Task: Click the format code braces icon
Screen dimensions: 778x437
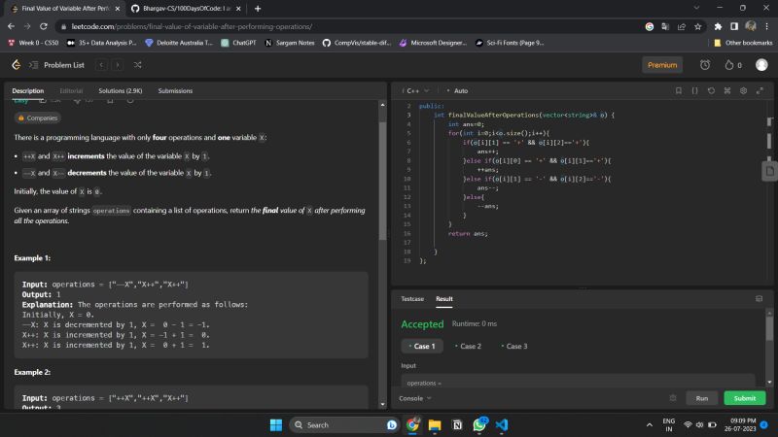Action: pos(695,90)
